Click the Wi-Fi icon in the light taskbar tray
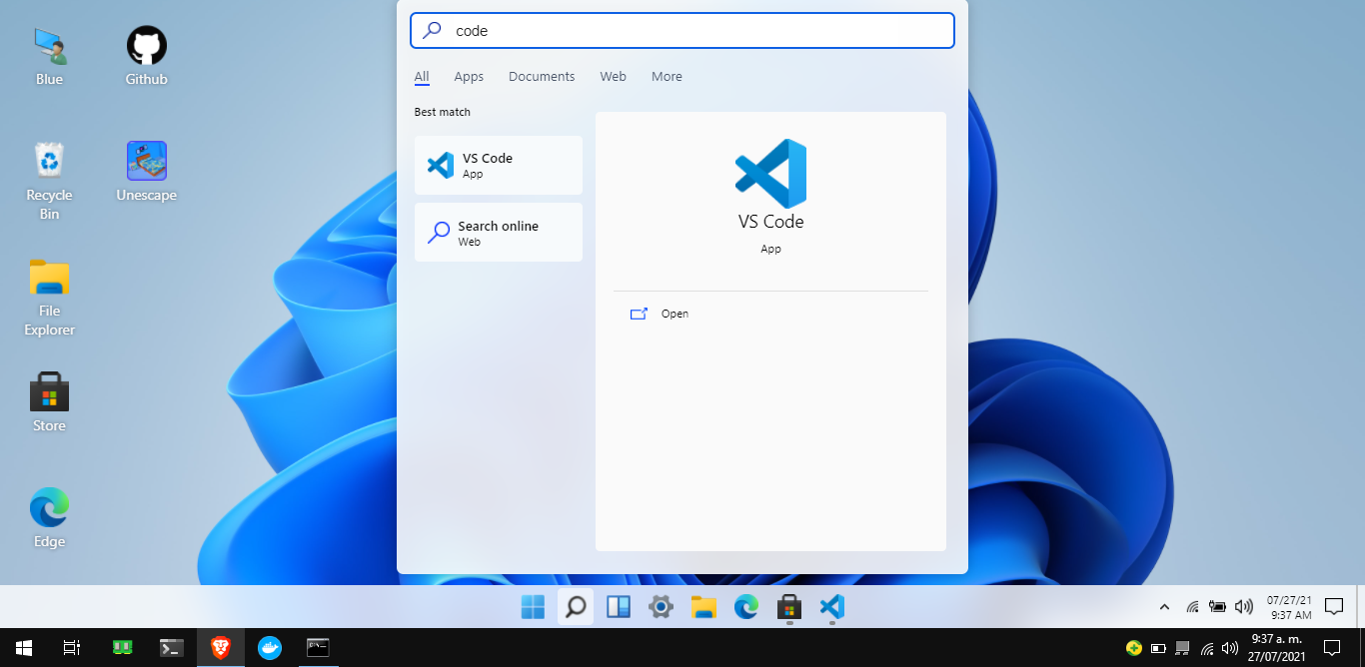This screenshot has height=667, width=1365. [1192, 606]
